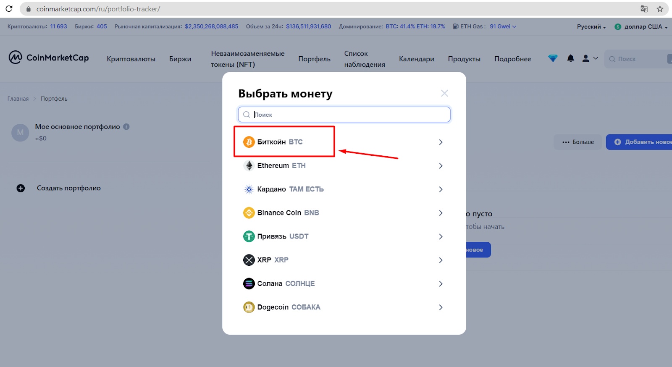Click market cap value $2,350,268,088,485
672x367 pixels.
(x=212, y=26)
